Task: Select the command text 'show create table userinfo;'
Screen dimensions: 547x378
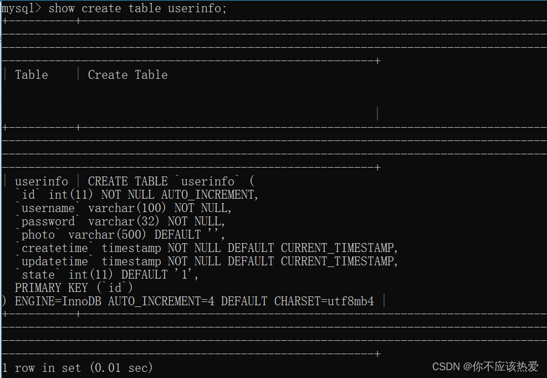Action: click(x=137, y=8)
